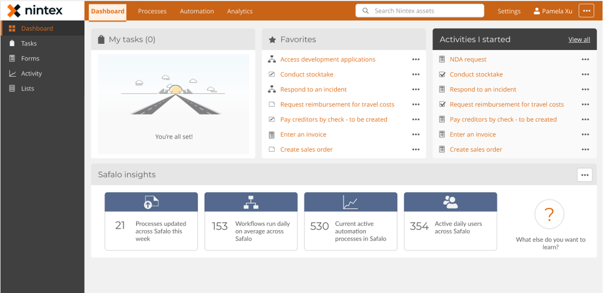The height and width of the screenshot is (293, 603).
Task: Click icon beside Request reimbursement in Favorites
Action: pos(272,104)
